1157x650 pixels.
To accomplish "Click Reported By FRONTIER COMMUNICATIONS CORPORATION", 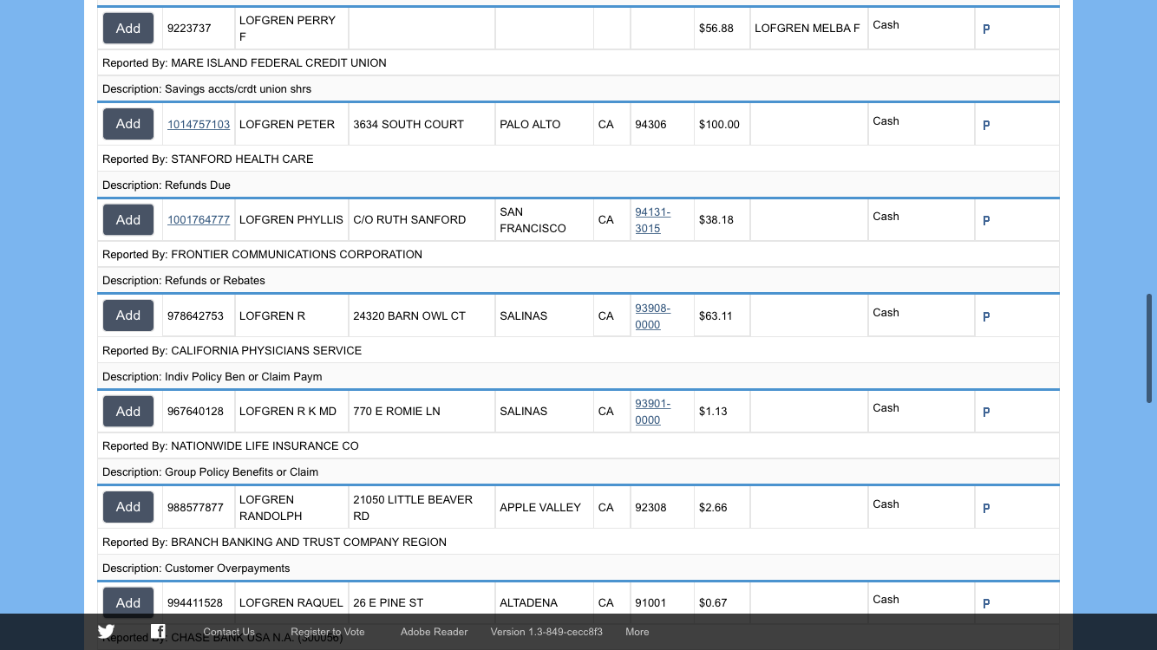I will pyautogui.click(x=263, y=255).
